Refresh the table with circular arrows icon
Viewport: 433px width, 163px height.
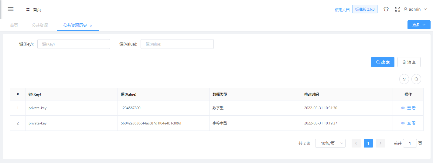404,79
